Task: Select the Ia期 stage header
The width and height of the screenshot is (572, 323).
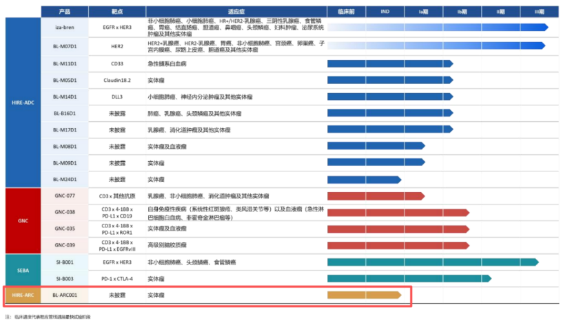Action: point(424,12)
